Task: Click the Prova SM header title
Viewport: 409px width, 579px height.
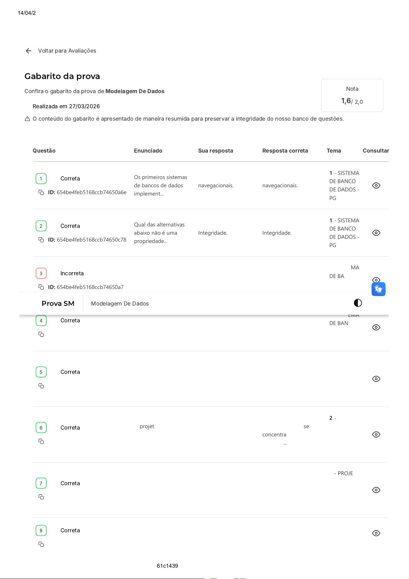Action: 58,303
